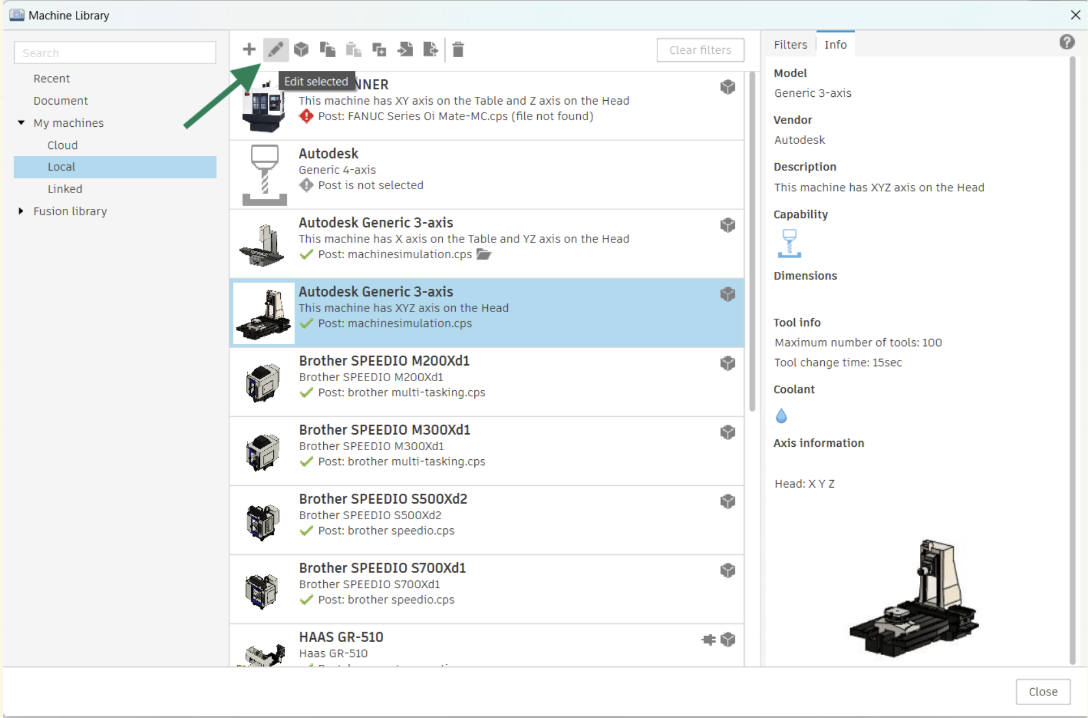This screenshot has width=1088, height=718.
Task: Collapse the My machines tree
Action: (22, 123)
